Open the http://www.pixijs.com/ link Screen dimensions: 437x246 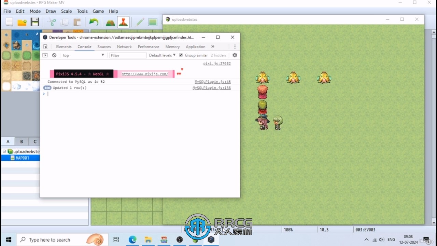pyautogui.click(x=145, y=74)
